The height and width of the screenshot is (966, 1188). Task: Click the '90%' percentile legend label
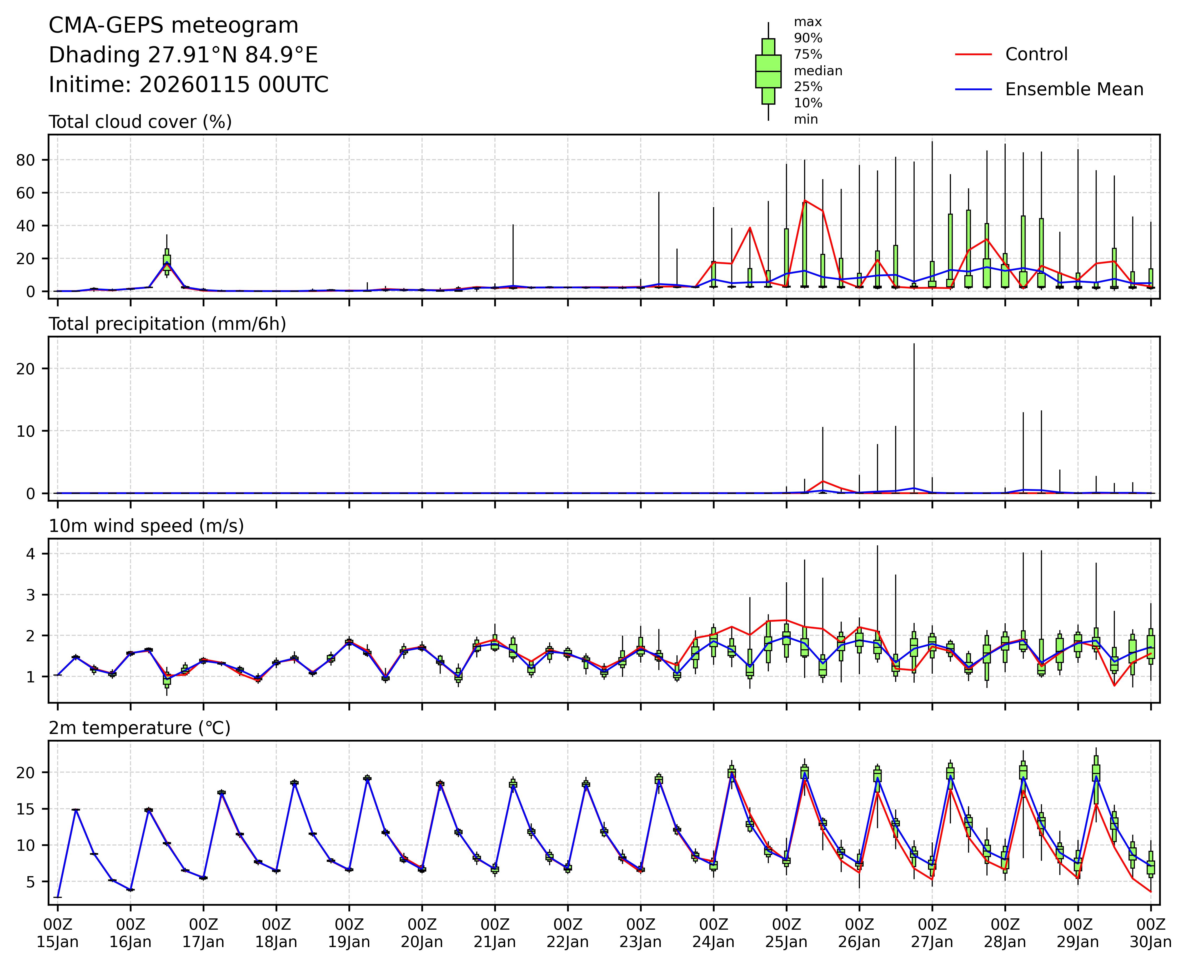[x=808, y=38]
